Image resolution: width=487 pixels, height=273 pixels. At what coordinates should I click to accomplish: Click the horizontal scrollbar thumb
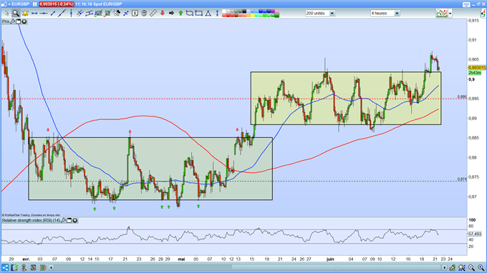pyautogui.click(x=336, y=267)
